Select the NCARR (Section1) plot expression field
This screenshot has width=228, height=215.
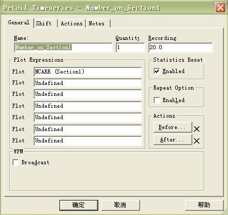pos(88,71)
